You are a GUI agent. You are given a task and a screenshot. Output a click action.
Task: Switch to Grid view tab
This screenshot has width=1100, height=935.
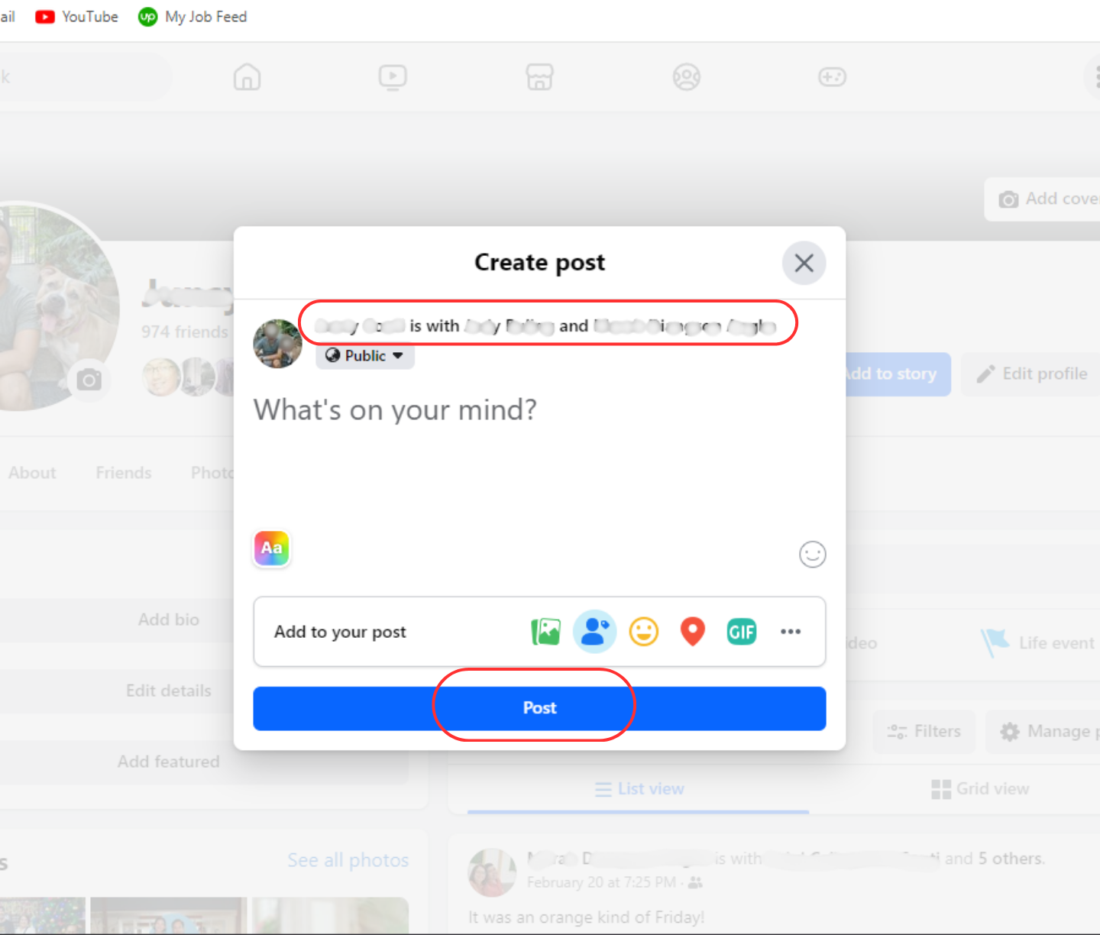click(x=980, y=789)
